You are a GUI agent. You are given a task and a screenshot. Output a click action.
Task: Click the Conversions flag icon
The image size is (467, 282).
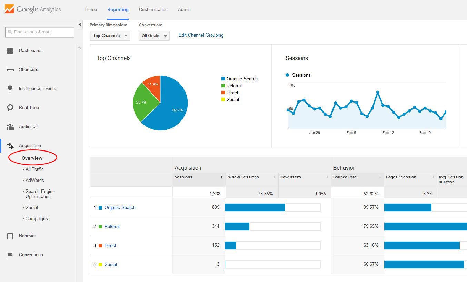point(10,255)
